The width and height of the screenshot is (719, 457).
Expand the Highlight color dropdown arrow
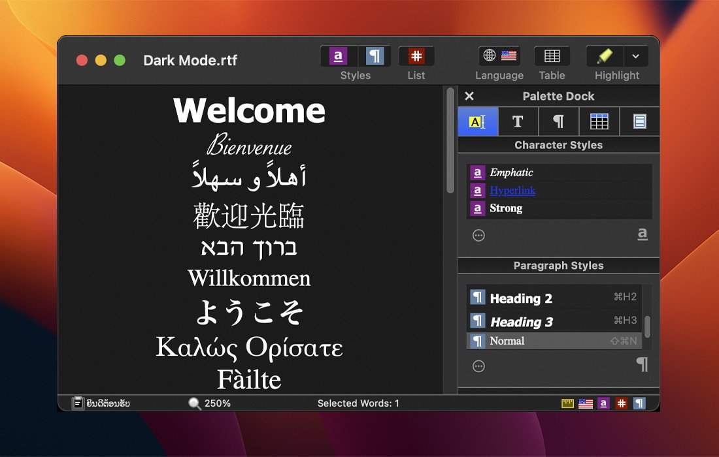635,56
